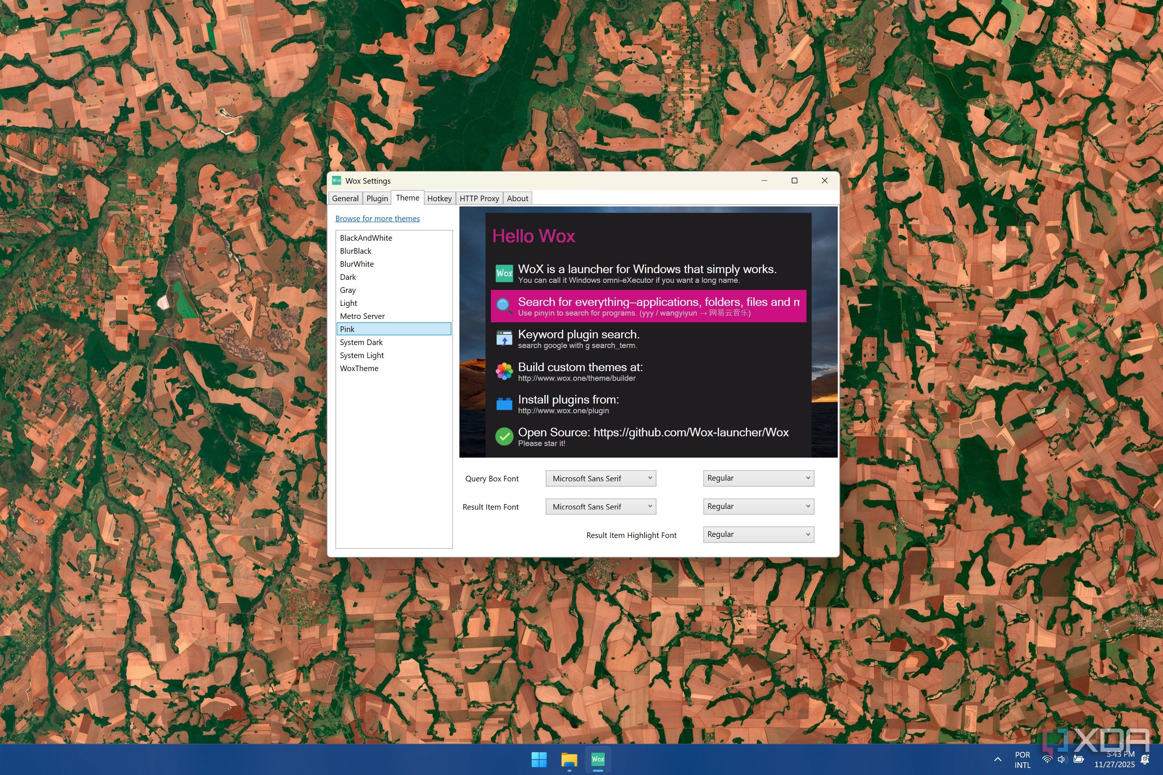Select the Gray theme
This screenshot has width=1163, height=775.
tap(394, 290)
